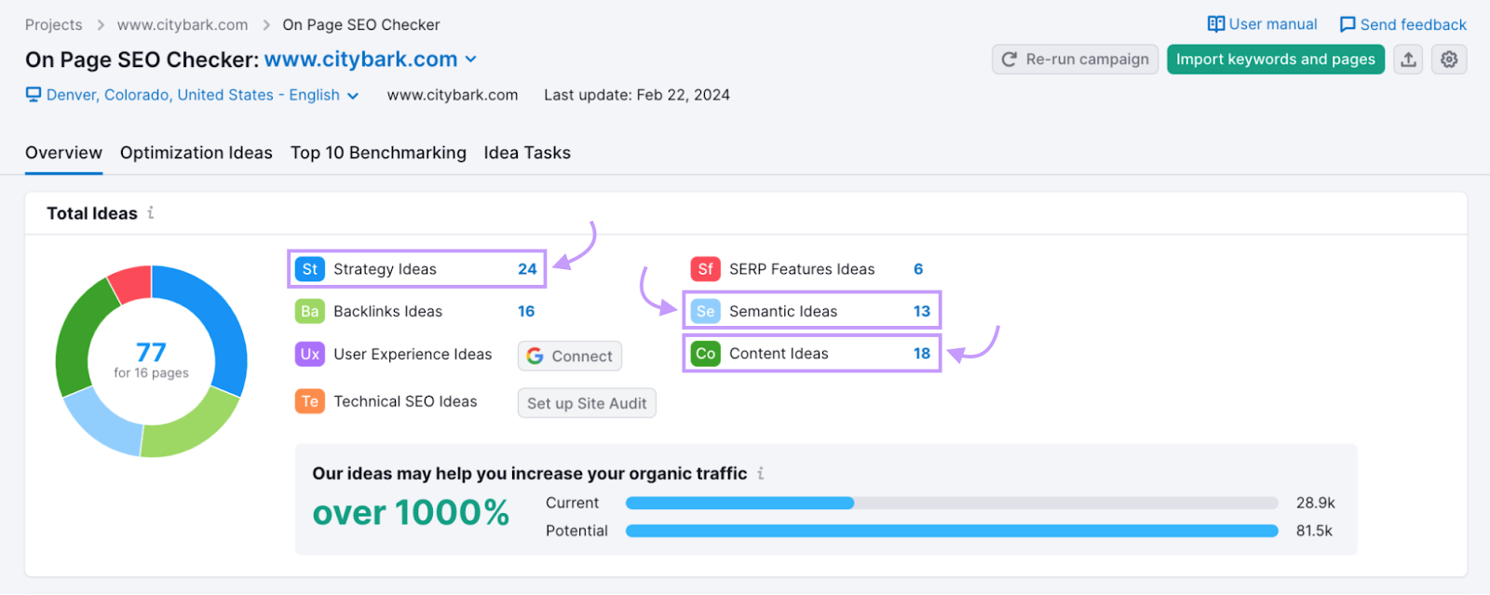Click the Total Ideas donut chart center
1490x595 pixels.
pos(151,360)
